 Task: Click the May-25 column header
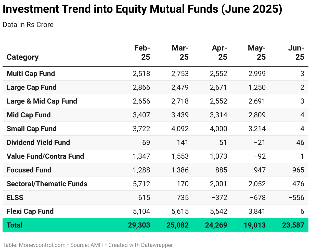(257, 52)
